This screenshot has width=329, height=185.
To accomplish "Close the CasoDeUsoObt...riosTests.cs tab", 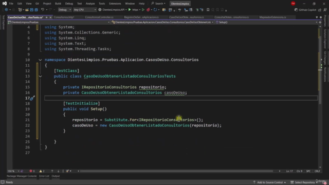I will click(50, 17).
